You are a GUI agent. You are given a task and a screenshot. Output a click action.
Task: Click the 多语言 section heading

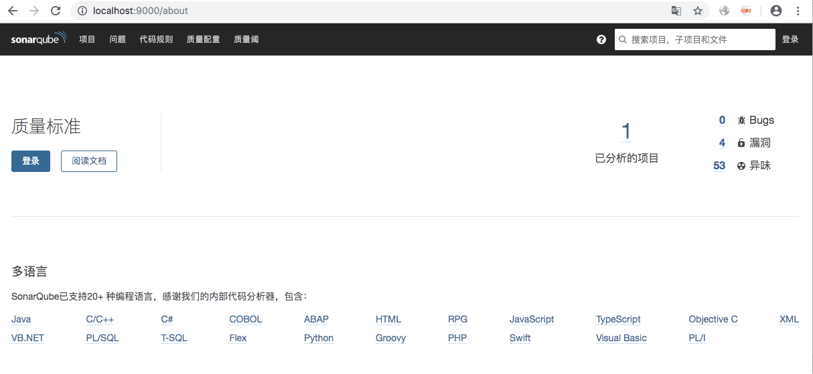pyautogui.click(x=29, y=272)
